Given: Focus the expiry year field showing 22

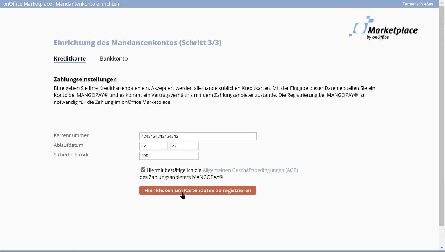Looking at the screenshot, I should [184, 146].
